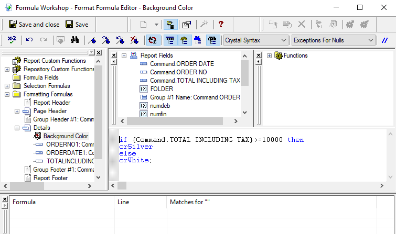396x234 pixels.
Task: Expand the Selection Formulas folder
Action: (x=7, y=86)
